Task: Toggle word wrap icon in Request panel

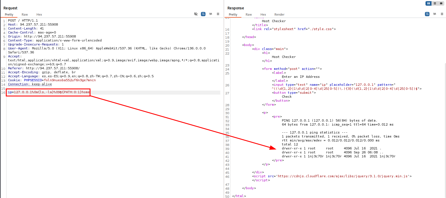Action: click(x=203, y=14)
